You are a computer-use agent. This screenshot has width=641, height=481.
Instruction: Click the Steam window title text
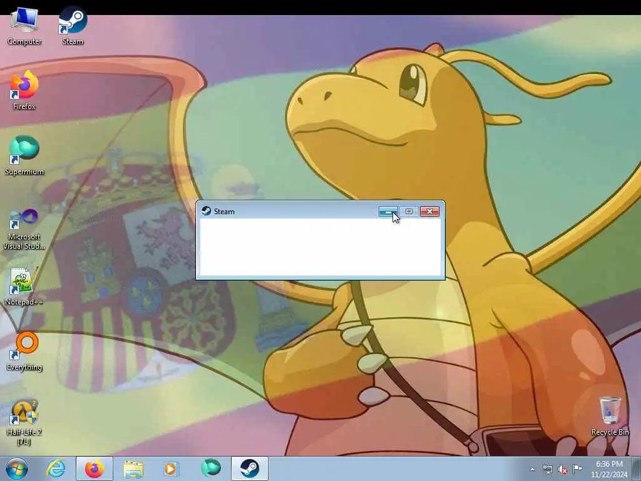click(x=224, y=212)
